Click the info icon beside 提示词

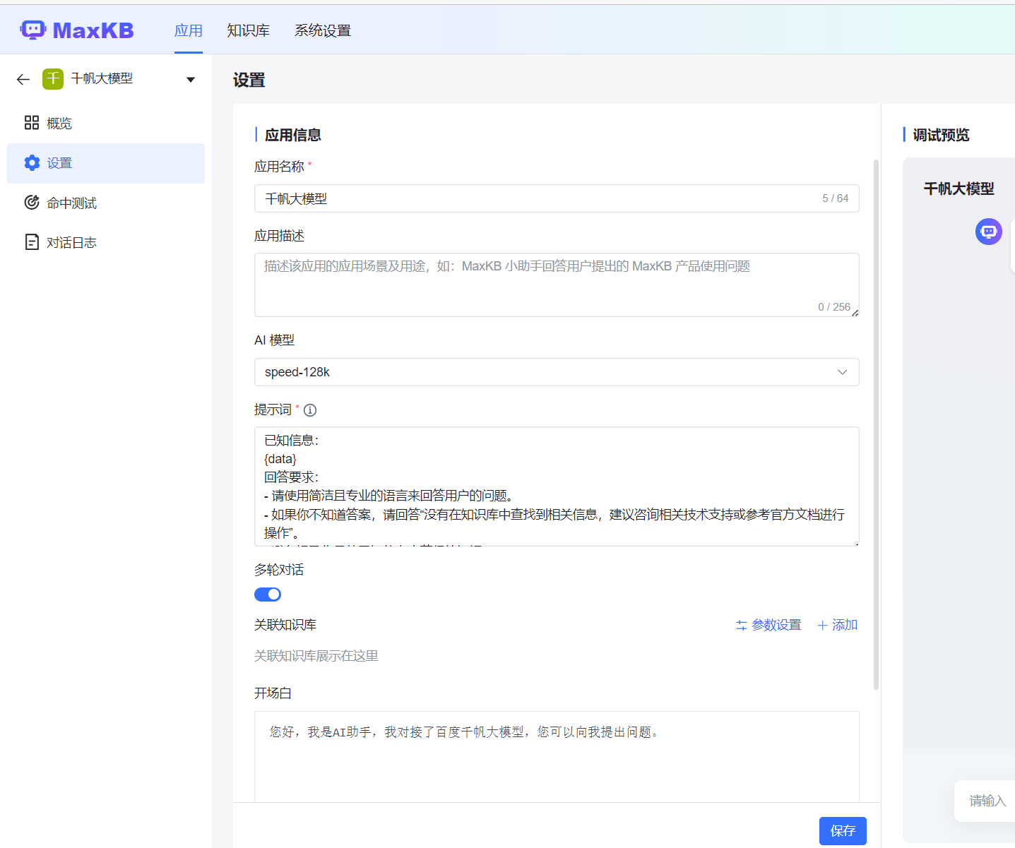(x=310, y=410)
